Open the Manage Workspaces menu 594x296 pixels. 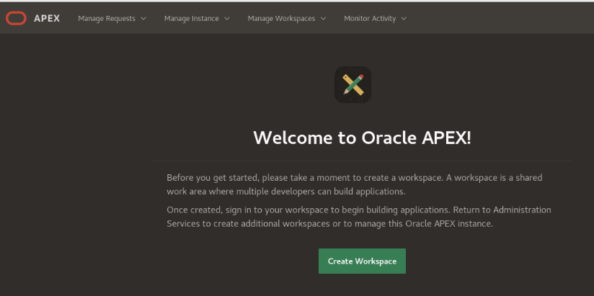coord(287,18)
